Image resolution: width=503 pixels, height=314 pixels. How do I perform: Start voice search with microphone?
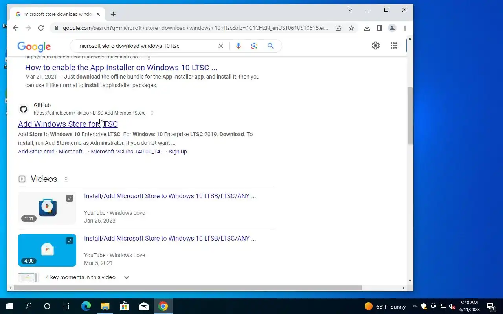238,46
